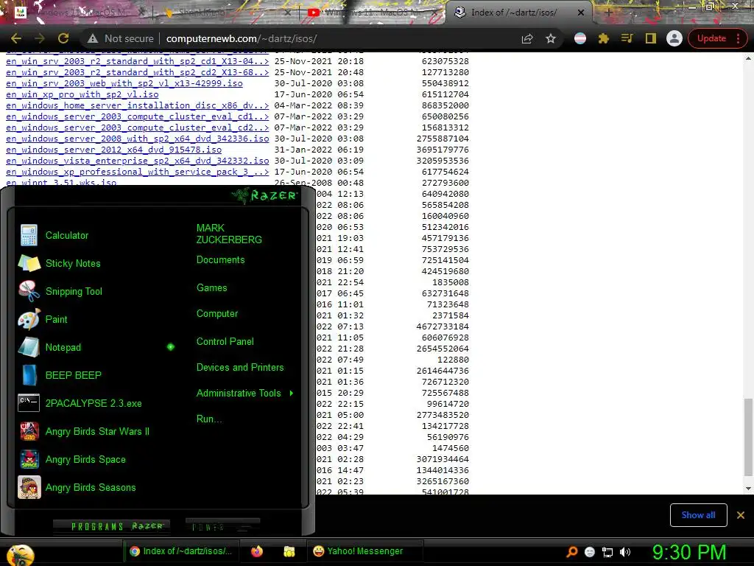Click the striped flag extension icon
The image size is (754, 566).
tap(580, 38)
